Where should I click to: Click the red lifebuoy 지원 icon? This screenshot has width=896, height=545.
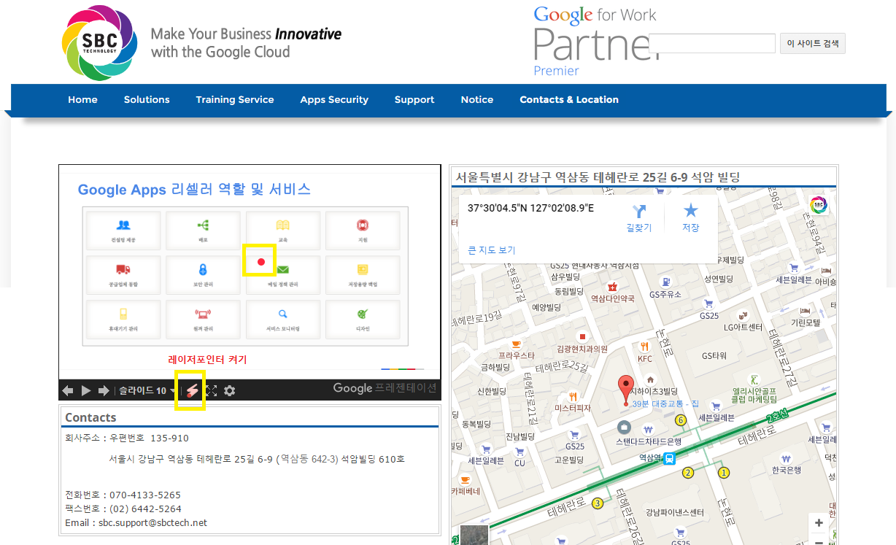point(363,225)
